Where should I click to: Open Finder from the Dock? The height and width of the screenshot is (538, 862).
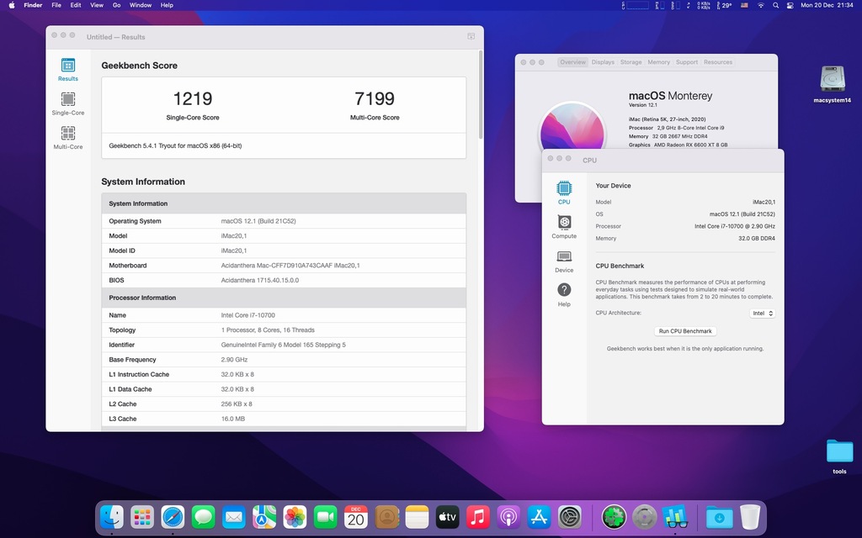[x=112, y=517]
